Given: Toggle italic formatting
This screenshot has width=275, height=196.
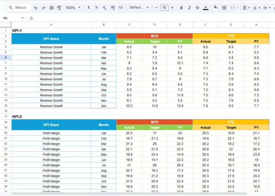Looking at the screenshot, I should tap(189, 8).
